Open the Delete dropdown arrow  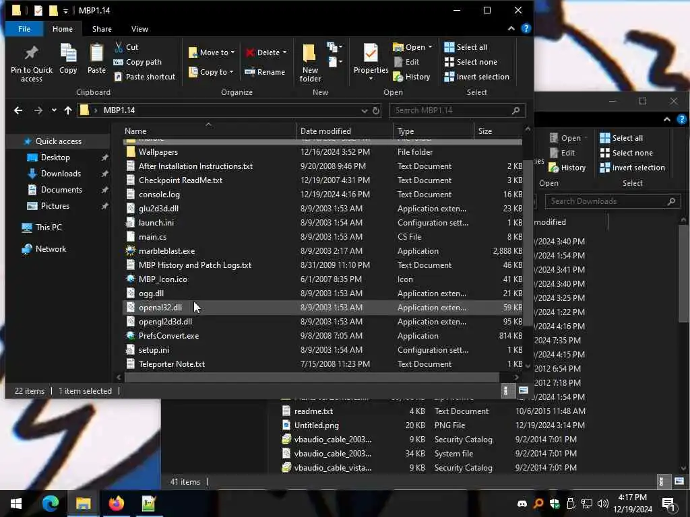pyautogui.click(x=285, y=53)
